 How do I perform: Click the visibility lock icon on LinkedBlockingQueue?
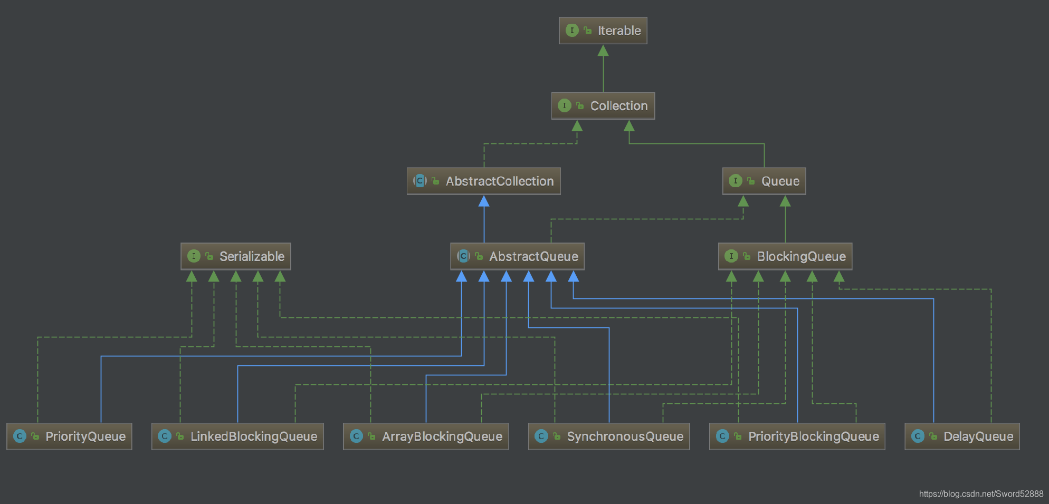[x=180, y=437]
